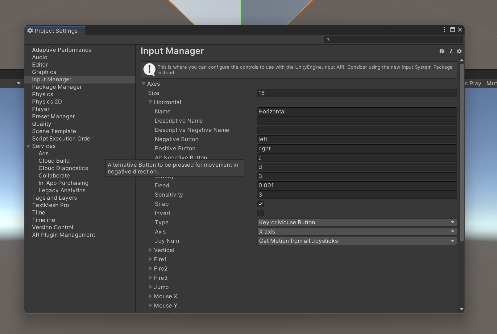Open Script Execution Order settings
The width and height of the screenshot is (497, 334).
tap(62, 139)
